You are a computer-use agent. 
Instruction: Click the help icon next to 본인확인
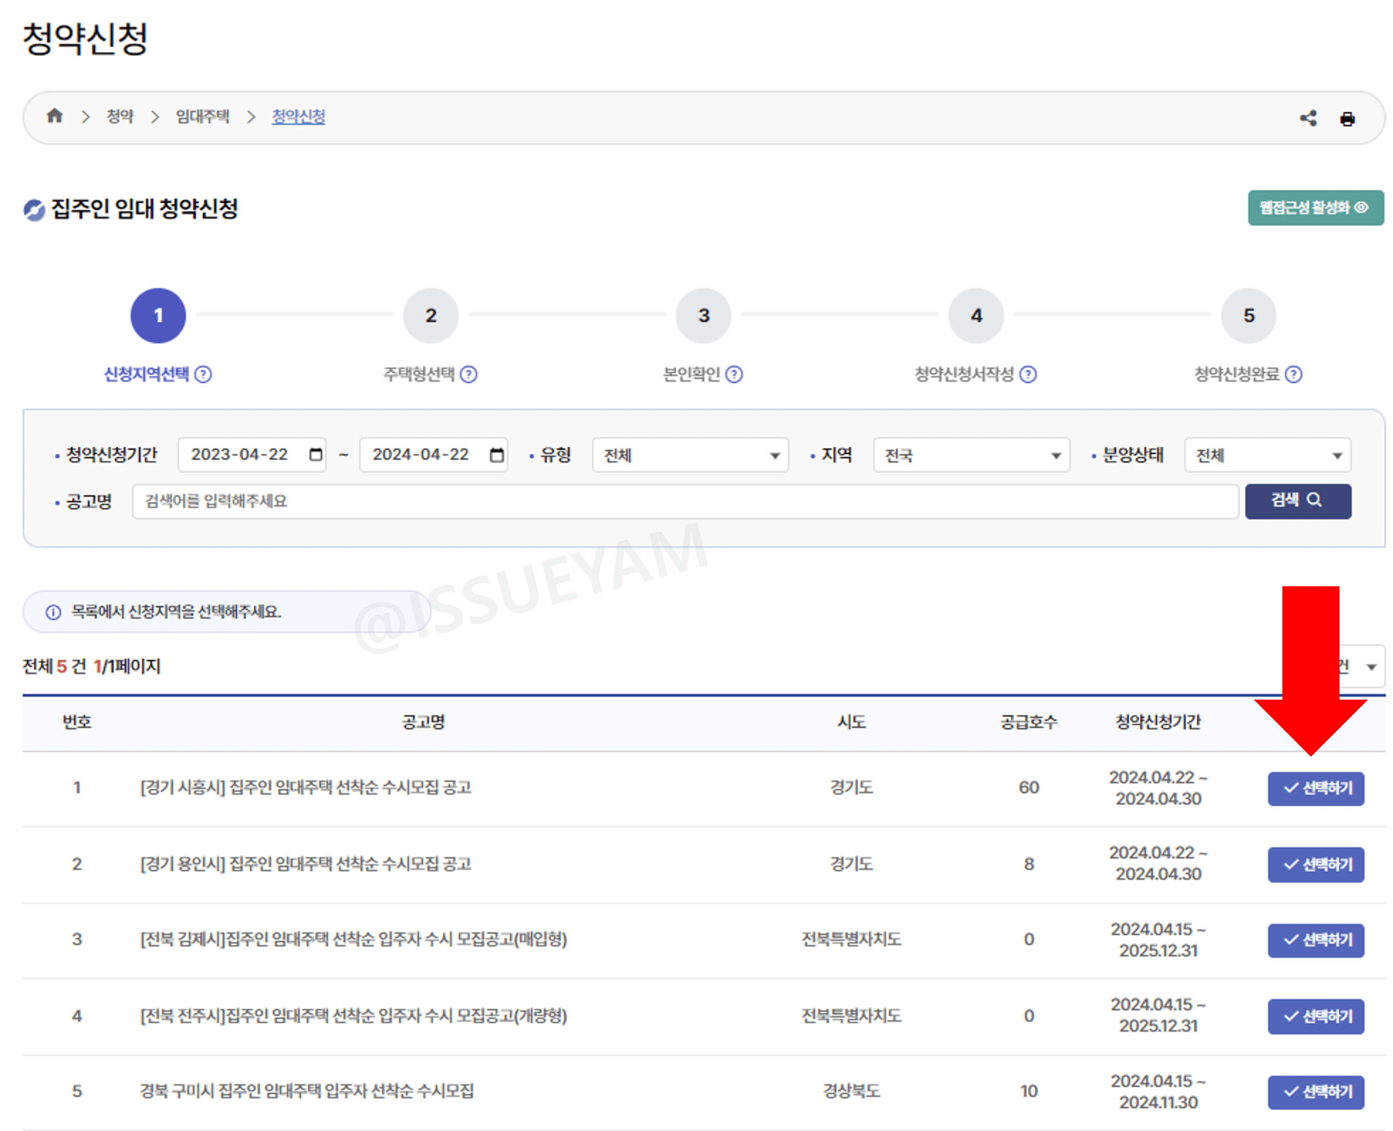[x=735, y=374]
